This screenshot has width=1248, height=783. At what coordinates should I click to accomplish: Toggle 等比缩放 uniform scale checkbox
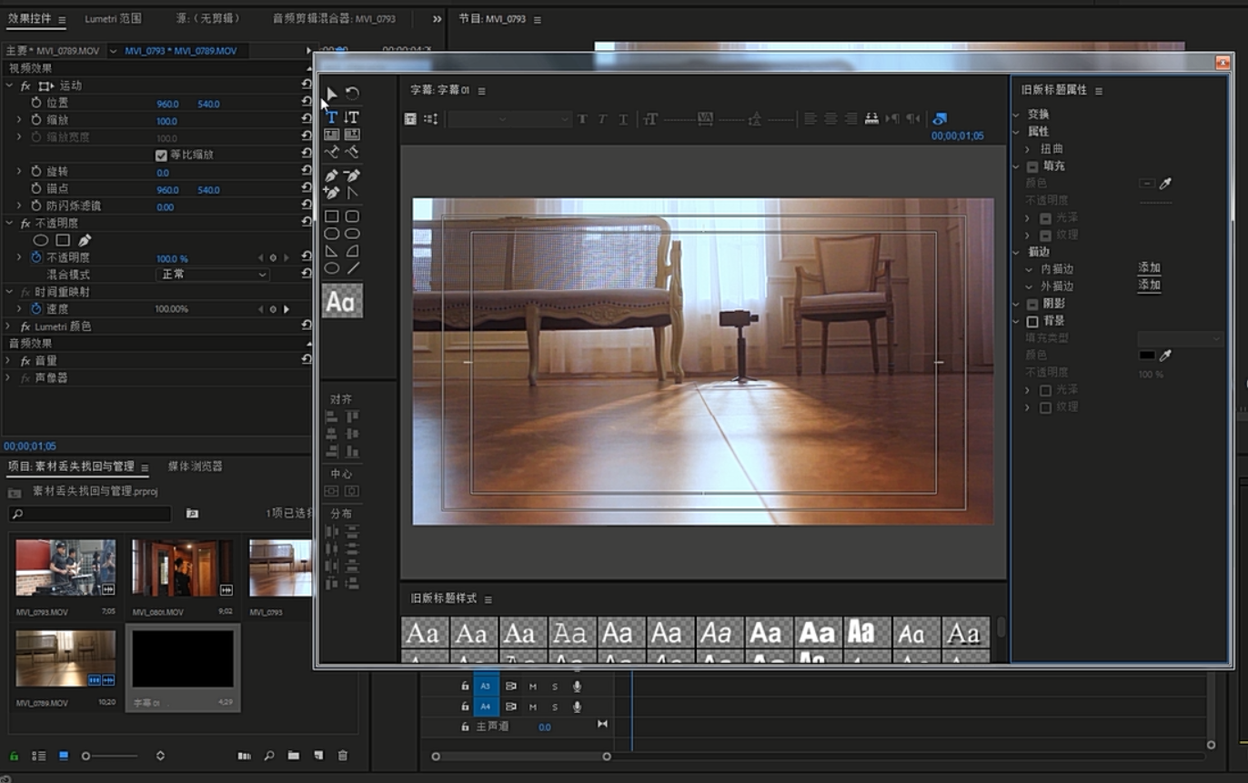click(161, 155)
